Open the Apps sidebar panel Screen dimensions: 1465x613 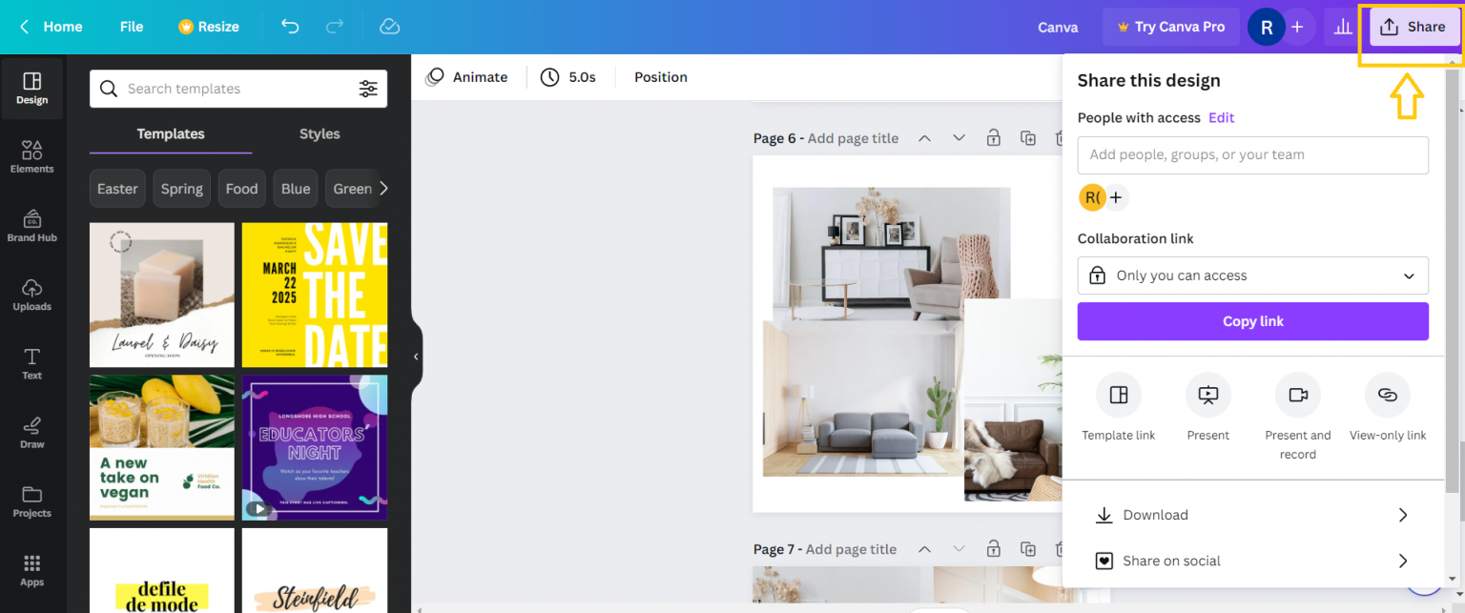click(x=32, y=570)
